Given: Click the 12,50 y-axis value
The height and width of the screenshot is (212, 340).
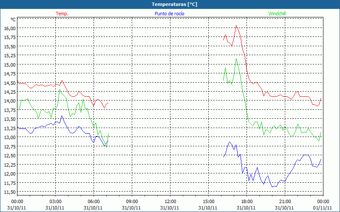Looking at the screenshot, I should pyautogui.click(x=10, y=155).
